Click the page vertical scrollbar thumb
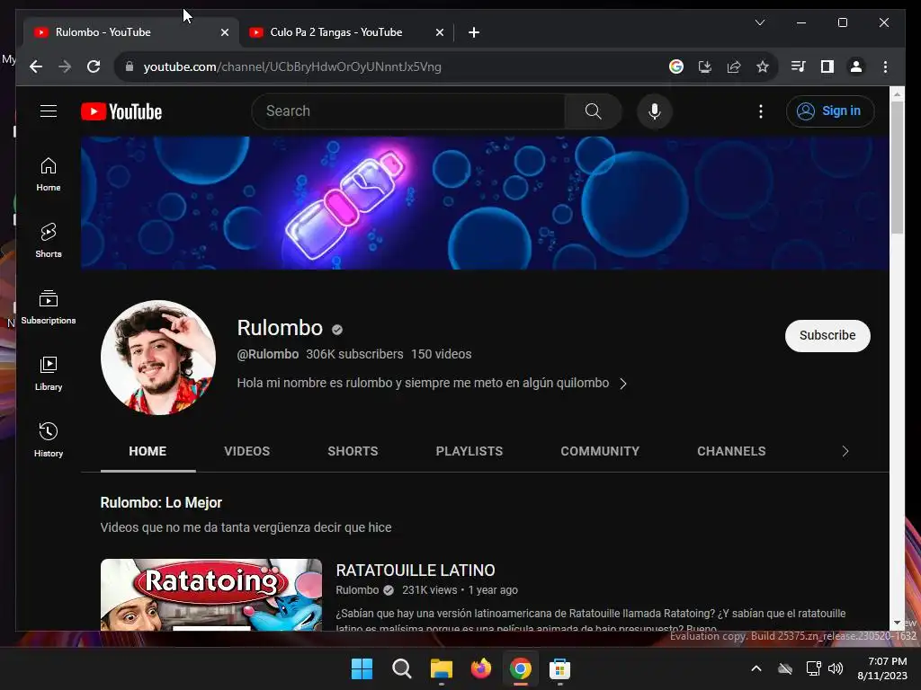Viewport: 921px width, 690px height. [x=897, y=167]
